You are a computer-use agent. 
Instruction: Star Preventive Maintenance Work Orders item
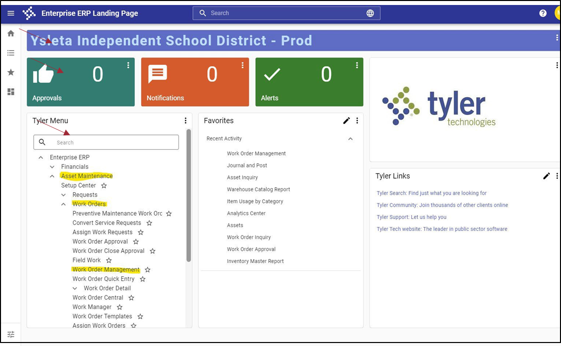(x=169, y=214)
